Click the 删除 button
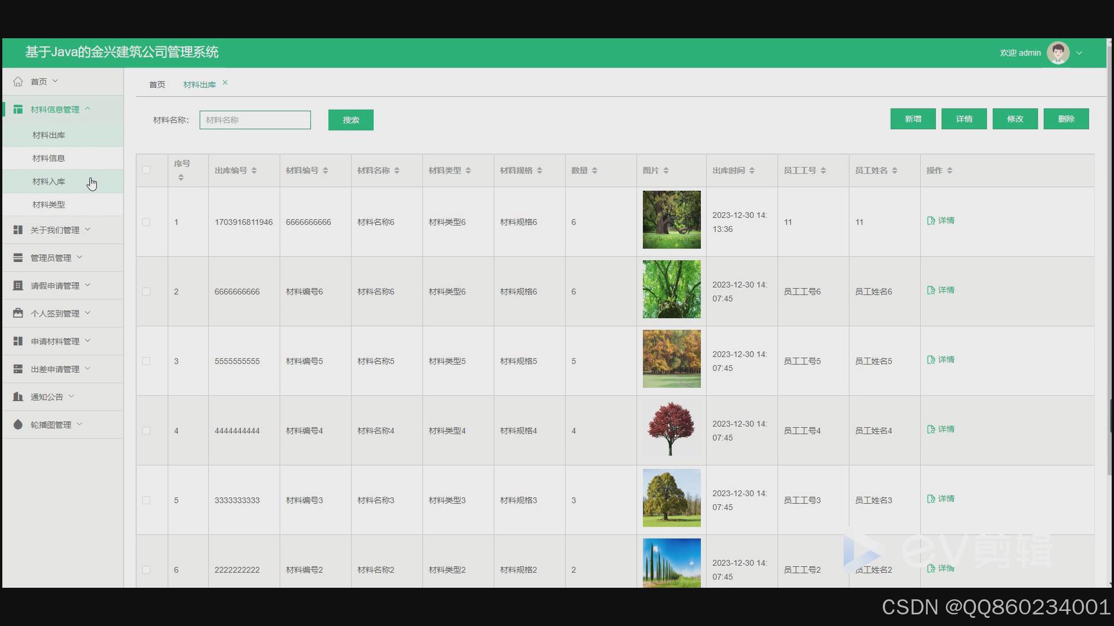 coord(1066,119)
